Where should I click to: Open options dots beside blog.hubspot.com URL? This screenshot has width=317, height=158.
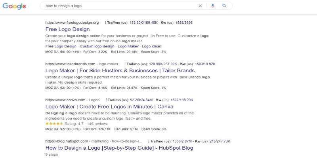tap(149, 141)
